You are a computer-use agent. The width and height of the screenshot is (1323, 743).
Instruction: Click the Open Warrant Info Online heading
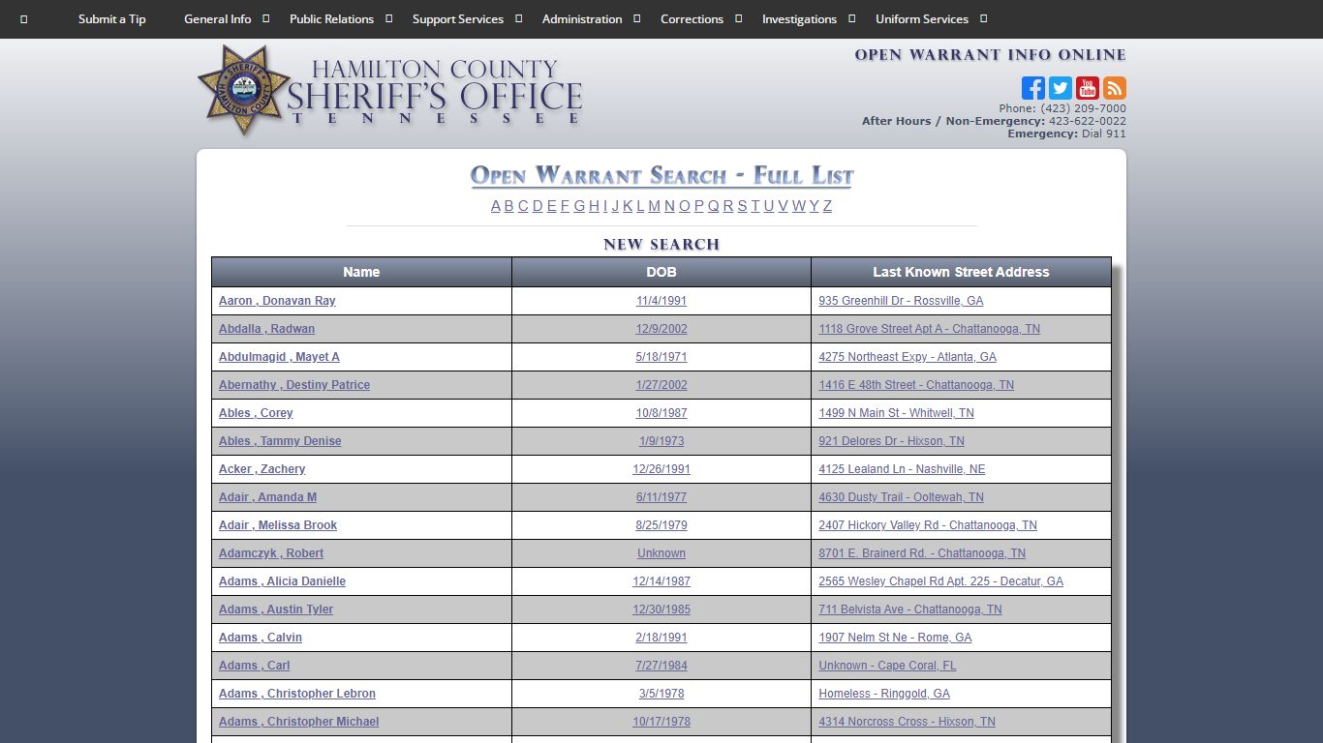tap(990, 55)
